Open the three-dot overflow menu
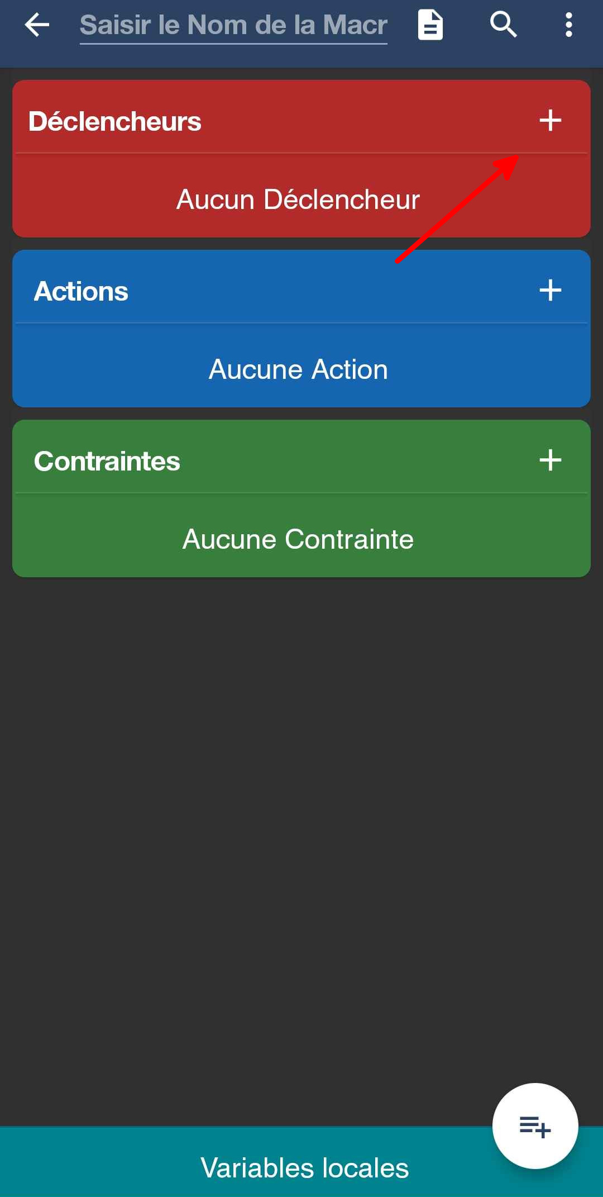603x1197 pixels. [568, 25]
